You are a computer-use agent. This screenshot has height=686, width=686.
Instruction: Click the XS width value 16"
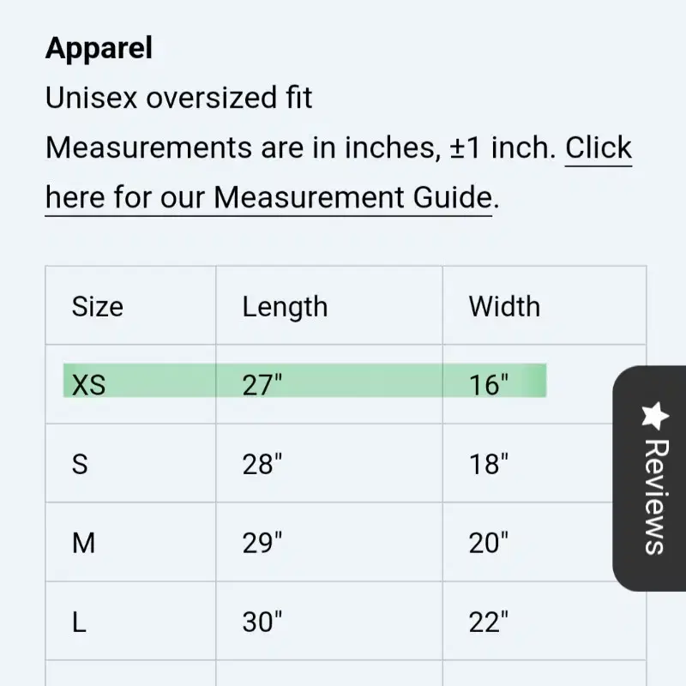[489, 385]
